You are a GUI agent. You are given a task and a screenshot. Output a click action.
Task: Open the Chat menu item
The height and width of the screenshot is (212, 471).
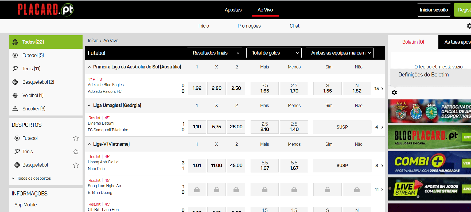coord(294,26)
